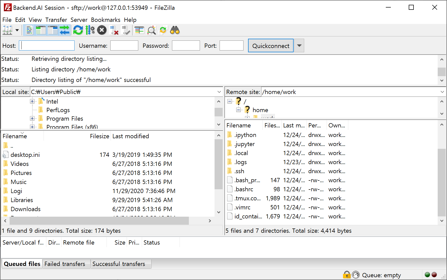Open the Remote site path dropdown

442,92
